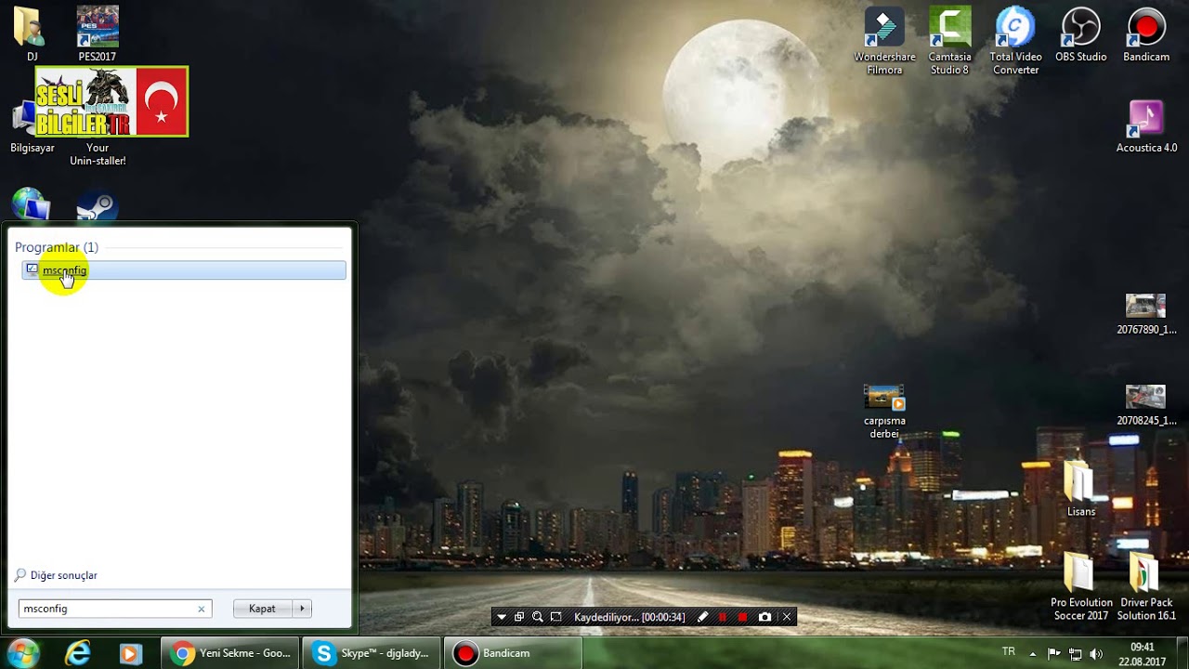Stop the Bandicam recording with red square

pyautogui.click(x=742, y=617)
